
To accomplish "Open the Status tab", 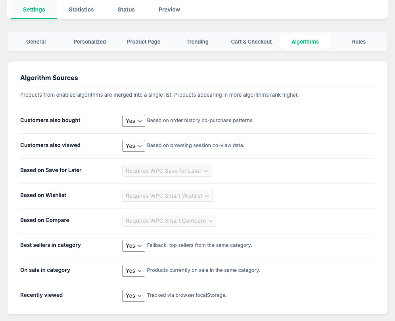I will point(126,10).
